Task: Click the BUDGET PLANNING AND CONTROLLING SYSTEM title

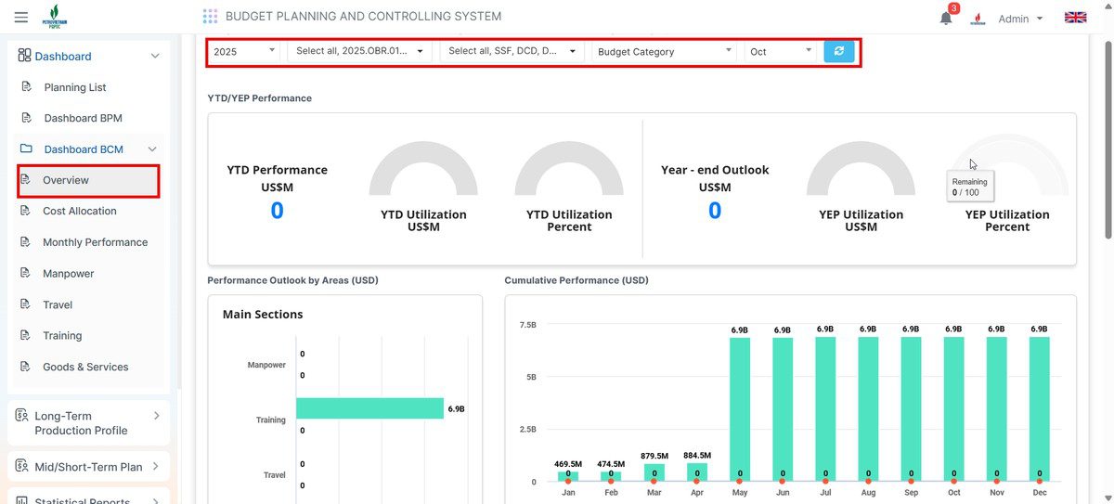Action: click(x=363, y=17)
